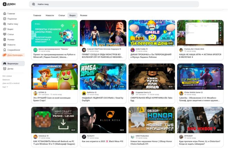
Task: Open Статьи icon in sidebar
Action: coord(4,34)
